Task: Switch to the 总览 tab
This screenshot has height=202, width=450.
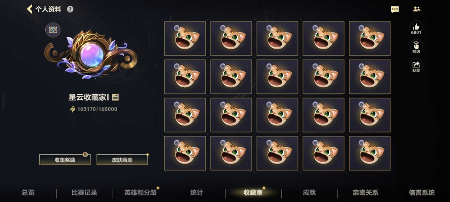Action: 28,192
